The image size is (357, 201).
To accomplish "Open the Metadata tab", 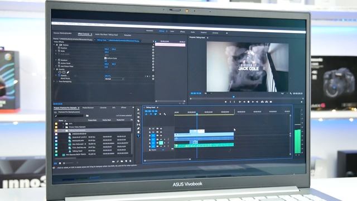I will tap(128, 35).
